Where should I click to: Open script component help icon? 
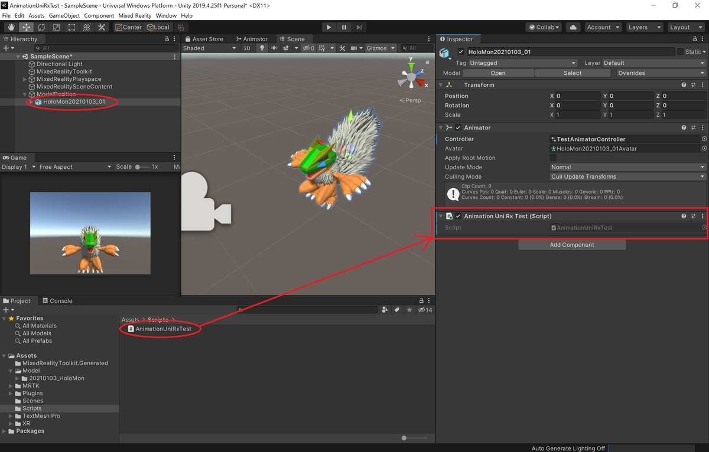click(684, 216)
